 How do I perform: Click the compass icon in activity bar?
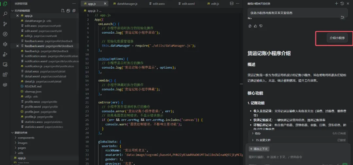pyautogui.click(x=5, y=34)
